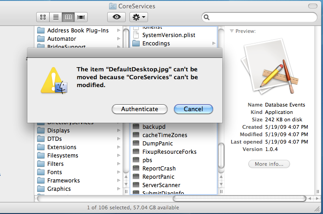Click the More info... button

[x=269, y=164]
